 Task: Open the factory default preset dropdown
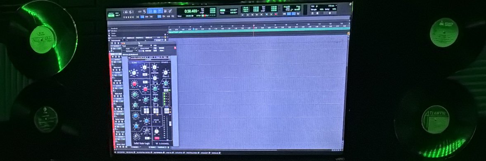[x=145, y=48]
